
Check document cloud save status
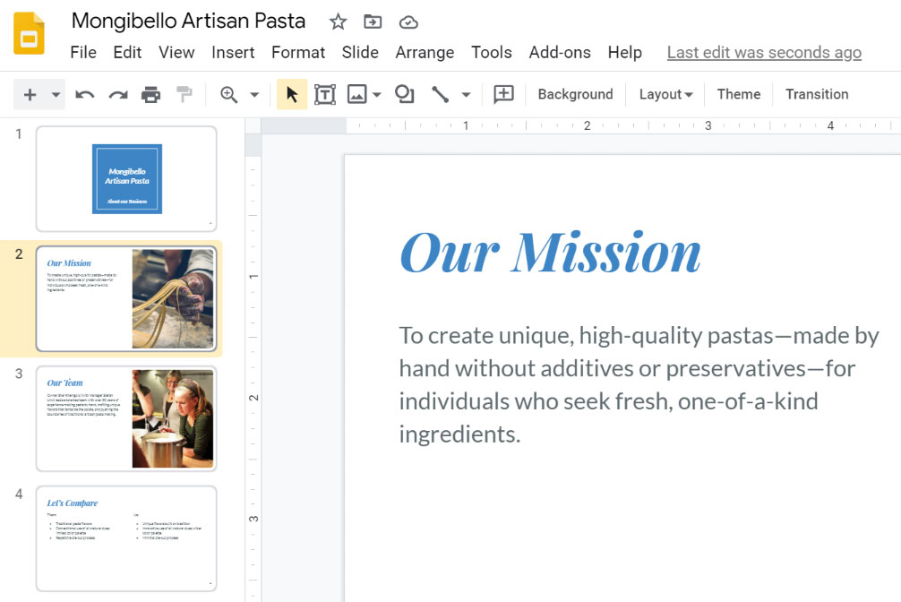tap(408, 21)
